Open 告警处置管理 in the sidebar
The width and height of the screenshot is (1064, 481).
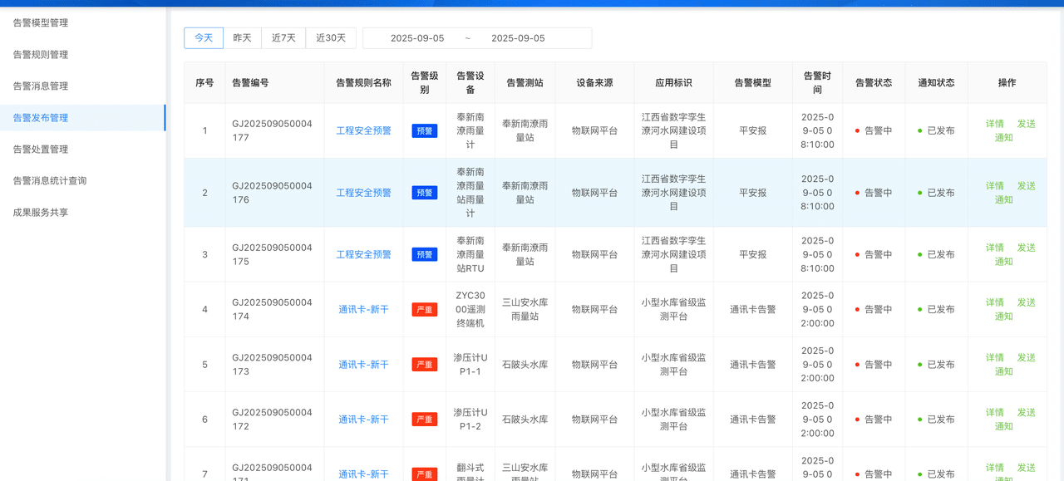(x=41, y=150)
